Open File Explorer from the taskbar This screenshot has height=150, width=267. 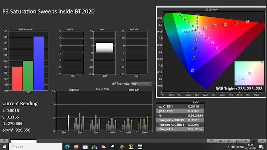coord(76,147)
